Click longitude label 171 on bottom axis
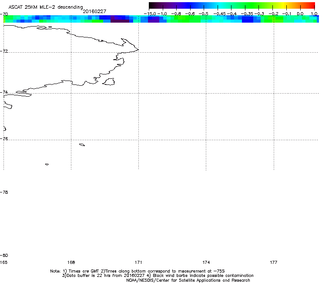This screenshot has width=322, height=283. (x=138, y=262)
